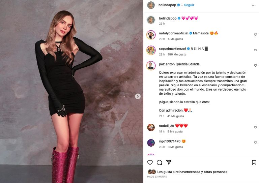This screenshot has height=183, width=259.
Task: Open natalycorreaoficial's profile picture
Action: coord(151,35)
